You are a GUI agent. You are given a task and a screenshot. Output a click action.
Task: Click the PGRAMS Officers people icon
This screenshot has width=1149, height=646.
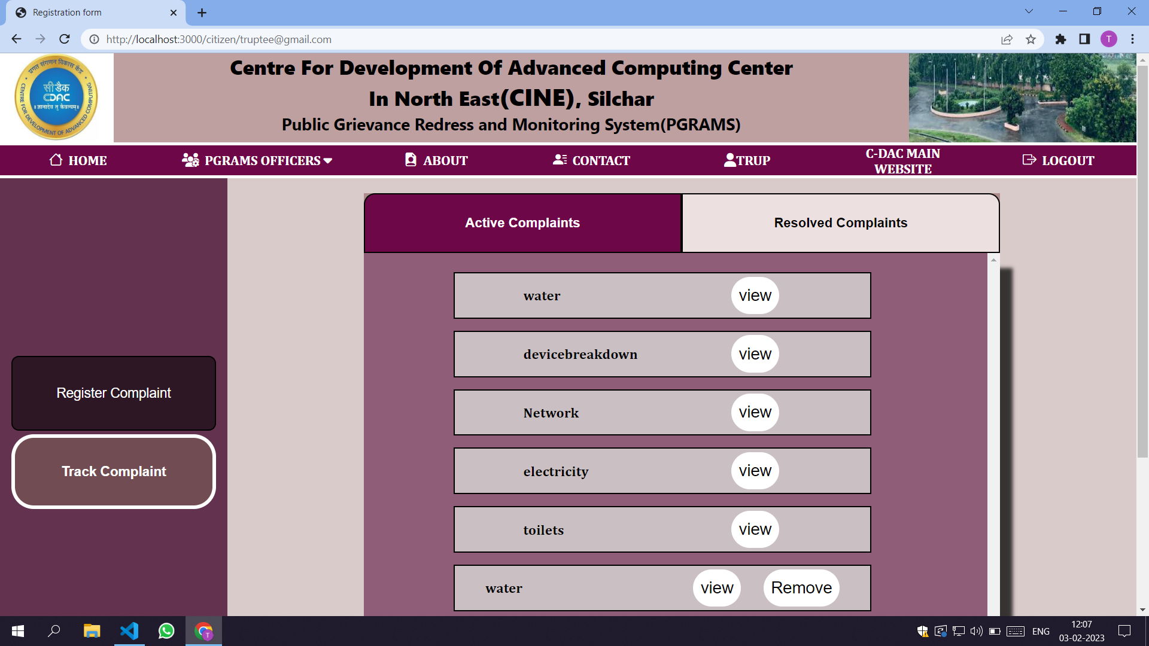190,160
